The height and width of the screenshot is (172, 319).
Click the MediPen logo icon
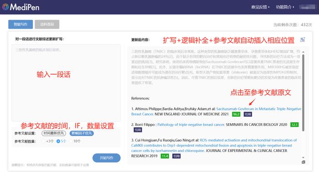(5, 7)
